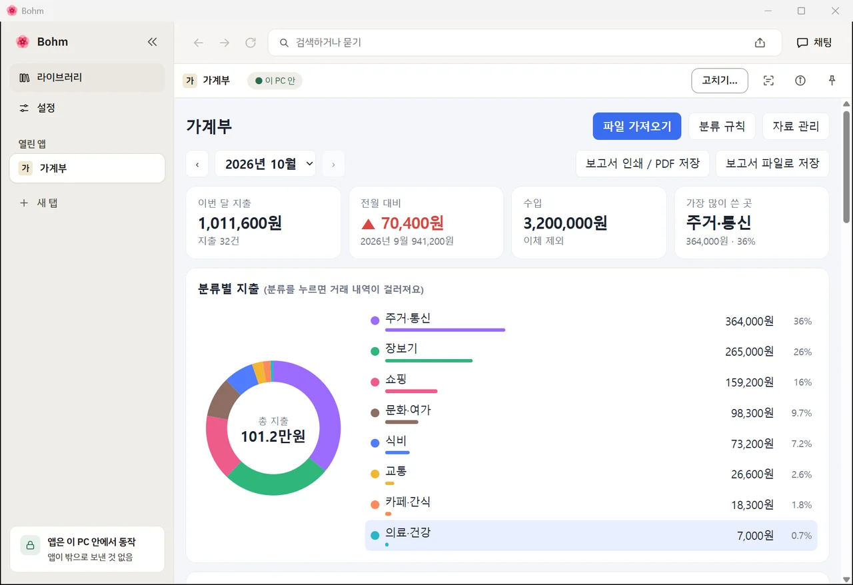Open the 2026년 10월 month dropdown
The height and width of the screenshot is (585, 853).
click(x=265, y=164)
